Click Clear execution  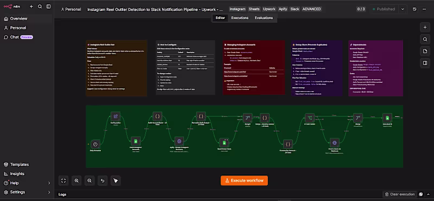400,194
